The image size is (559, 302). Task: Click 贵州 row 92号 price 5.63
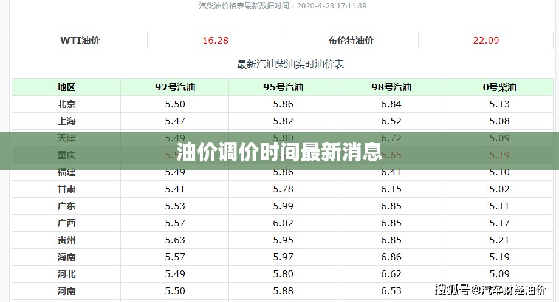click(175, 240)
